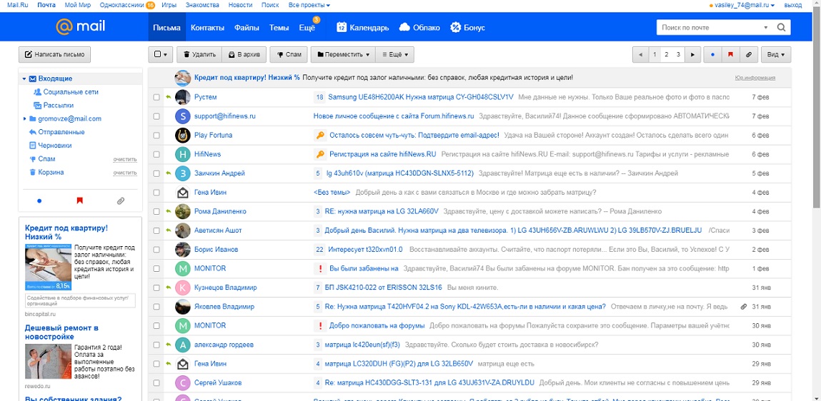
Task: Click the search magnifier icon
Action: pyautogui.click(x=781, y=27)
